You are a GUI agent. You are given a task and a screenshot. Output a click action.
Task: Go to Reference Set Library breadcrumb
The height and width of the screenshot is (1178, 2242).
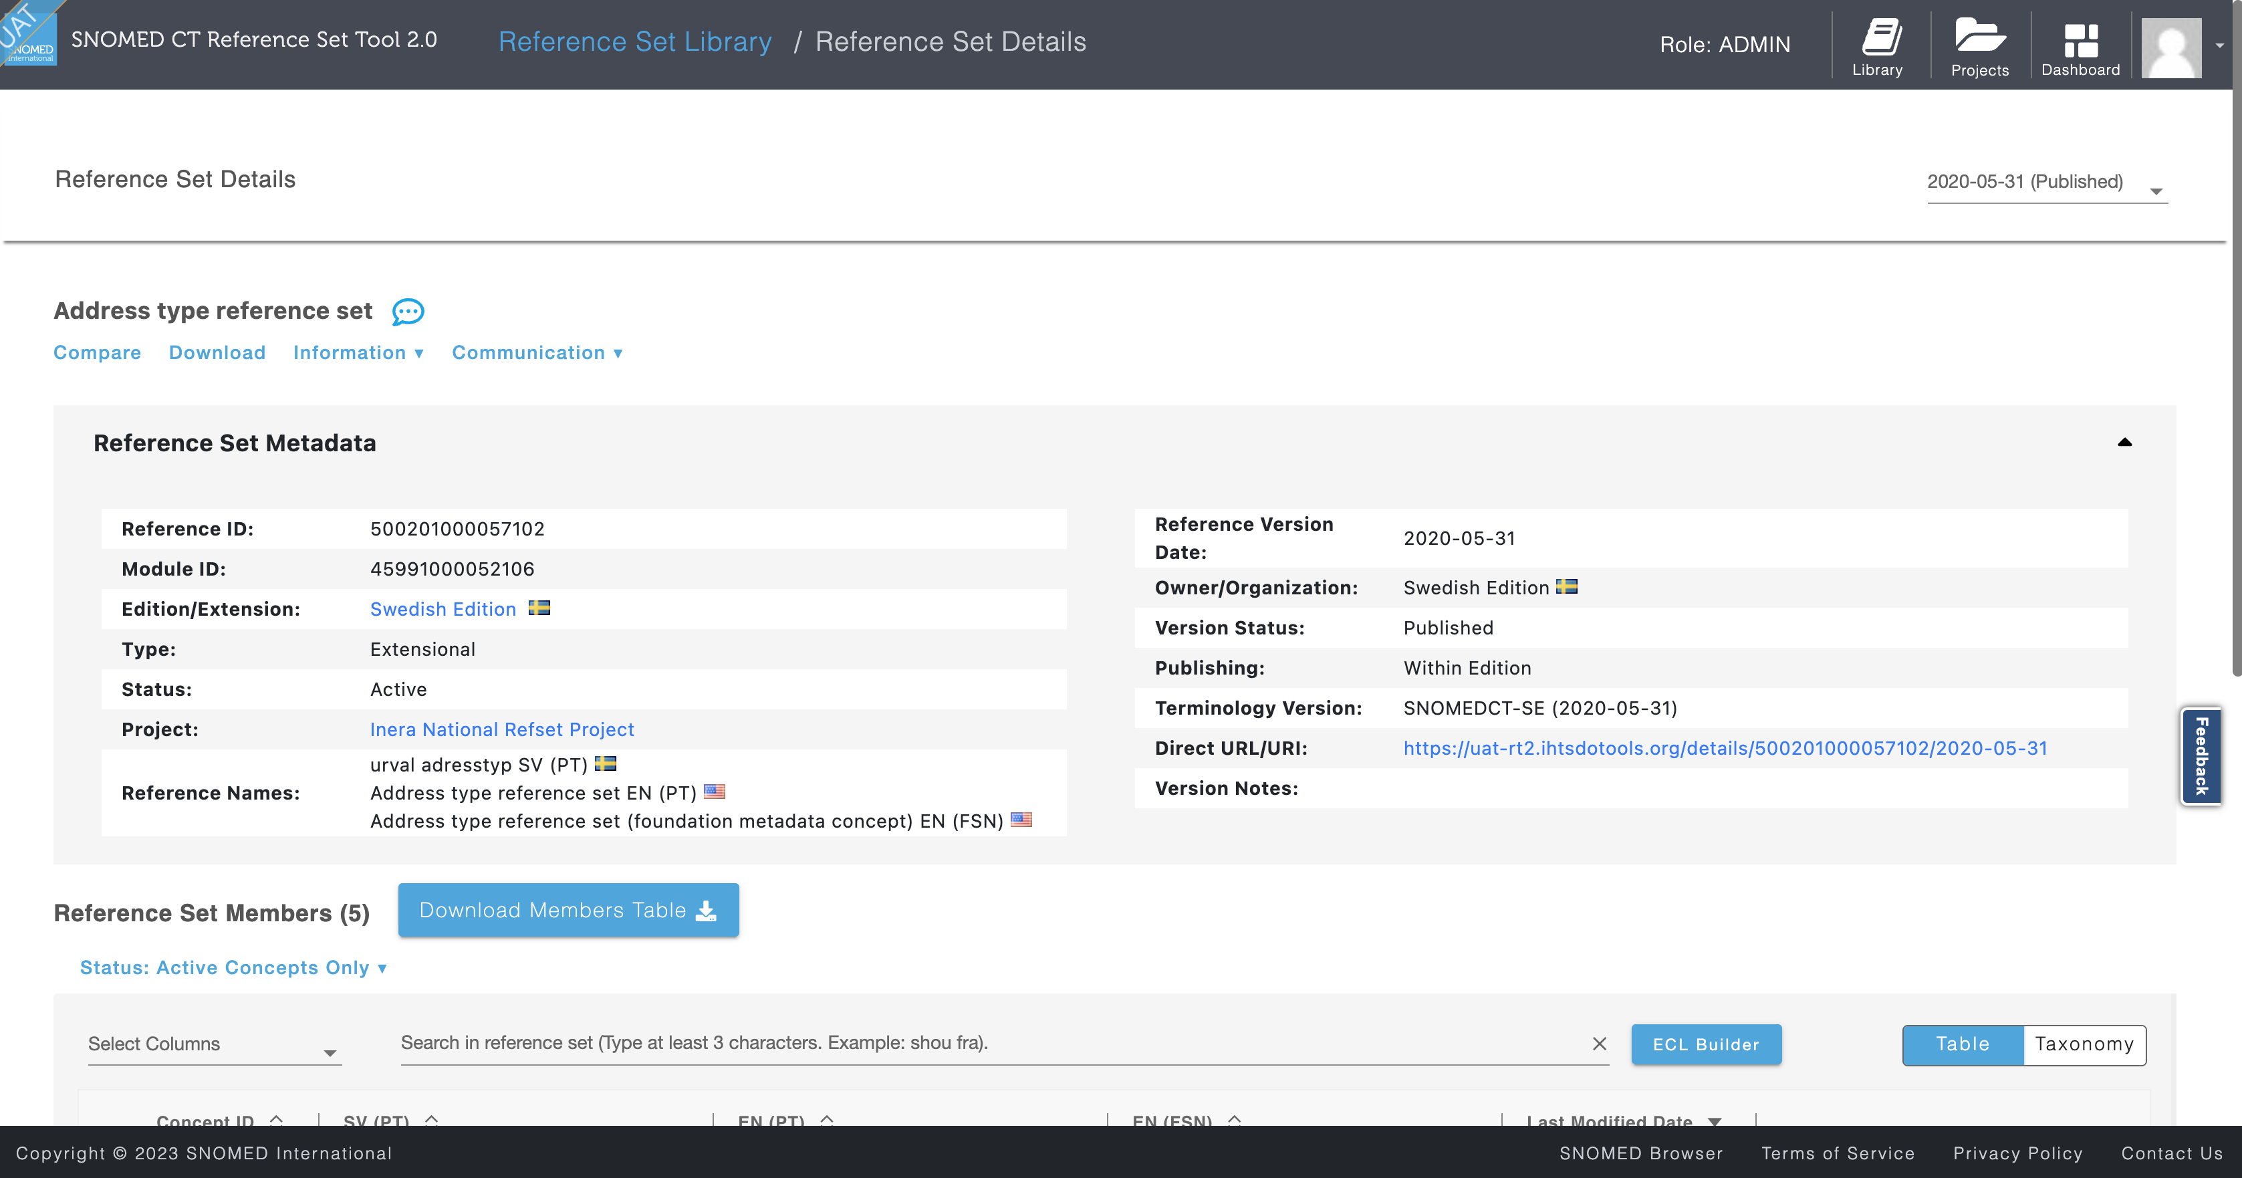coord(634,42)
